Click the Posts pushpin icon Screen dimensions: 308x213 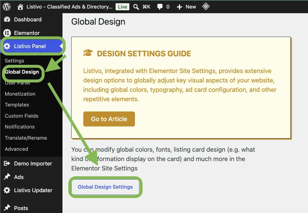(7, 208)
